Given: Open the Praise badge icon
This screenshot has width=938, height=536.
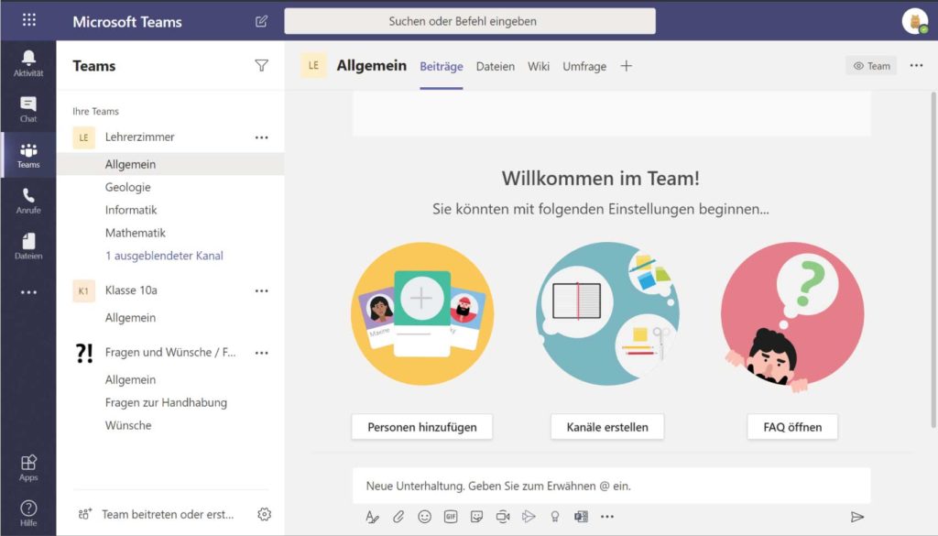Looking at the screenshot, I should (555, 517).
